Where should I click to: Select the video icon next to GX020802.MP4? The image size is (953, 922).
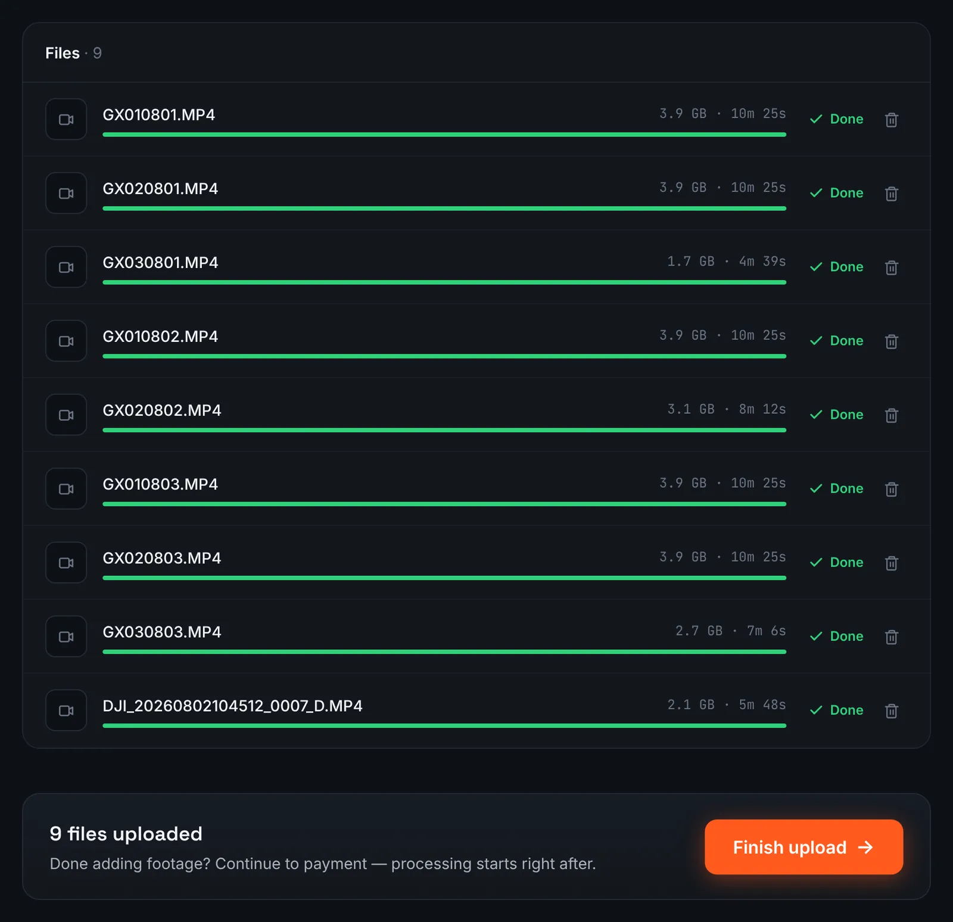(66, 415)
